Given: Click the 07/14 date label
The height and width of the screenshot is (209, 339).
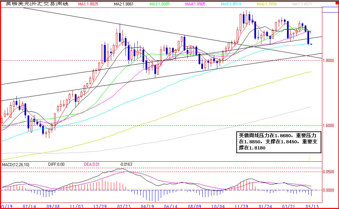Looking at the screenshot, I should [x=29, y=206].
